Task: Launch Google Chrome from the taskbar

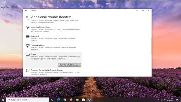Action: (x=65, y=100)
